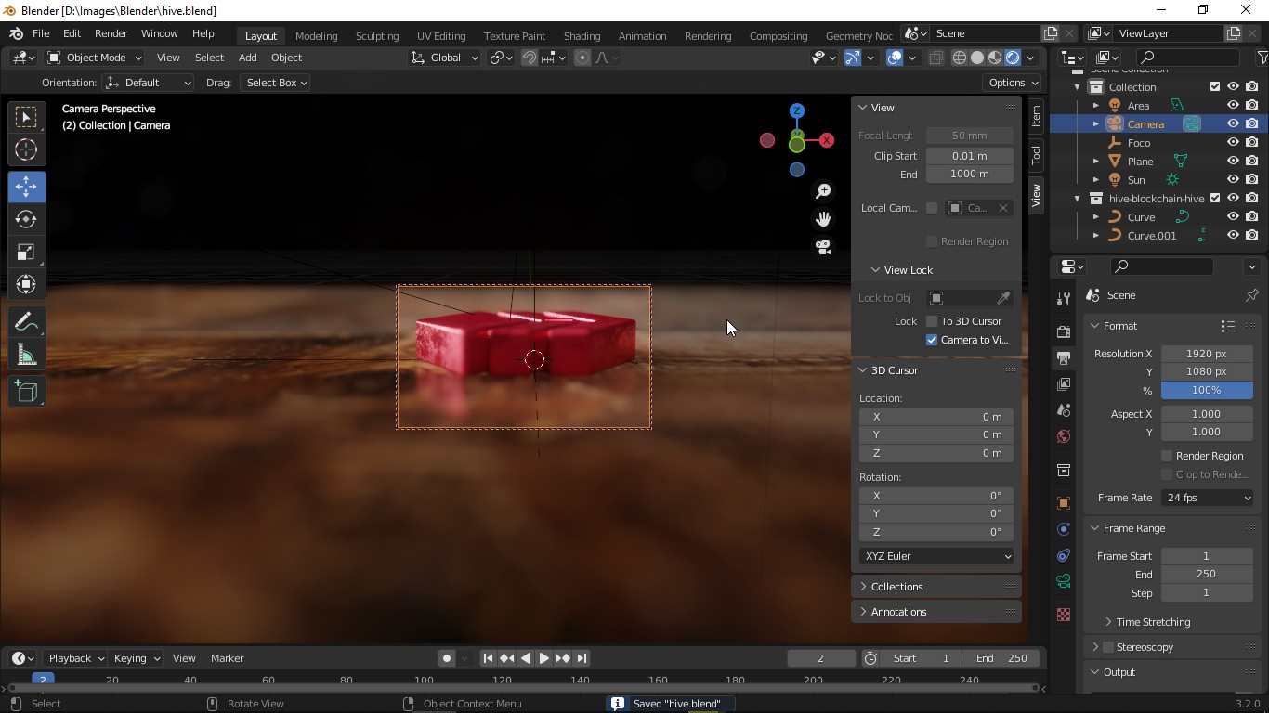Open the Options popover button
Screen dimensions: 1269x713
(1013, 83)
